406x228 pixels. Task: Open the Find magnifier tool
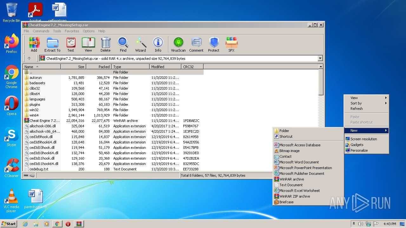point(123,44)
